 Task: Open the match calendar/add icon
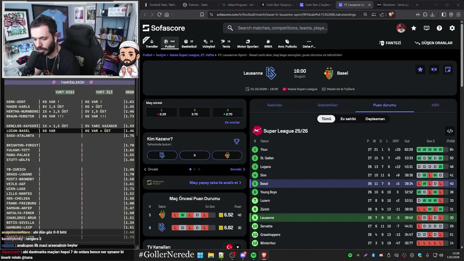click(x=448, y=70)
